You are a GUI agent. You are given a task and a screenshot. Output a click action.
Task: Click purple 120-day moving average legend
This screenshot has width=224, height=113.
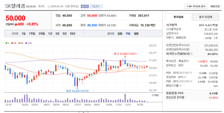pyautogui.click(x=28, y=43)
